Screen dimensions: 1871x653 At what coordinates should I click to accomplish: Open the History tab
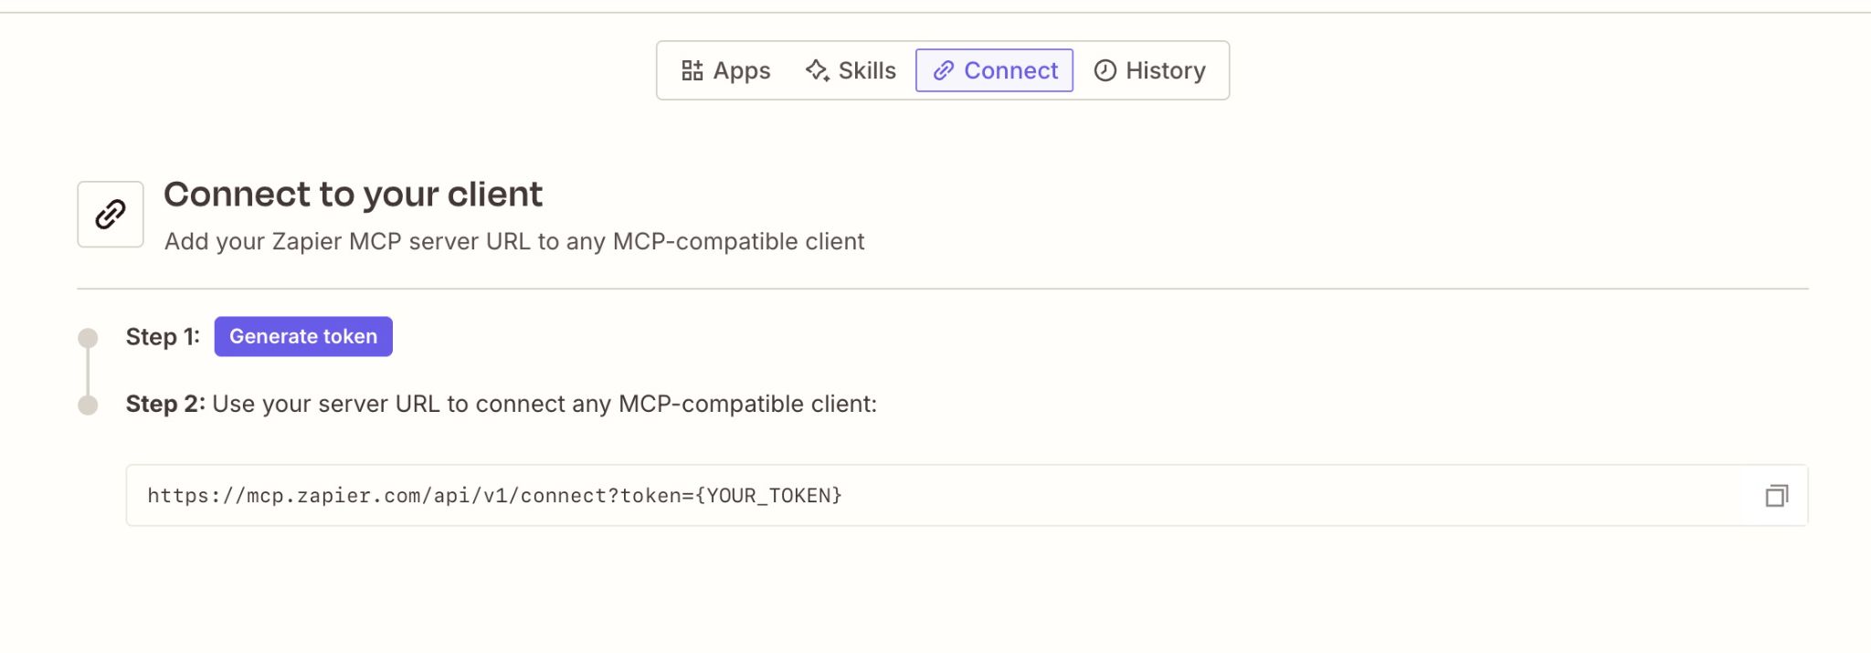(x=1149, y=70)
